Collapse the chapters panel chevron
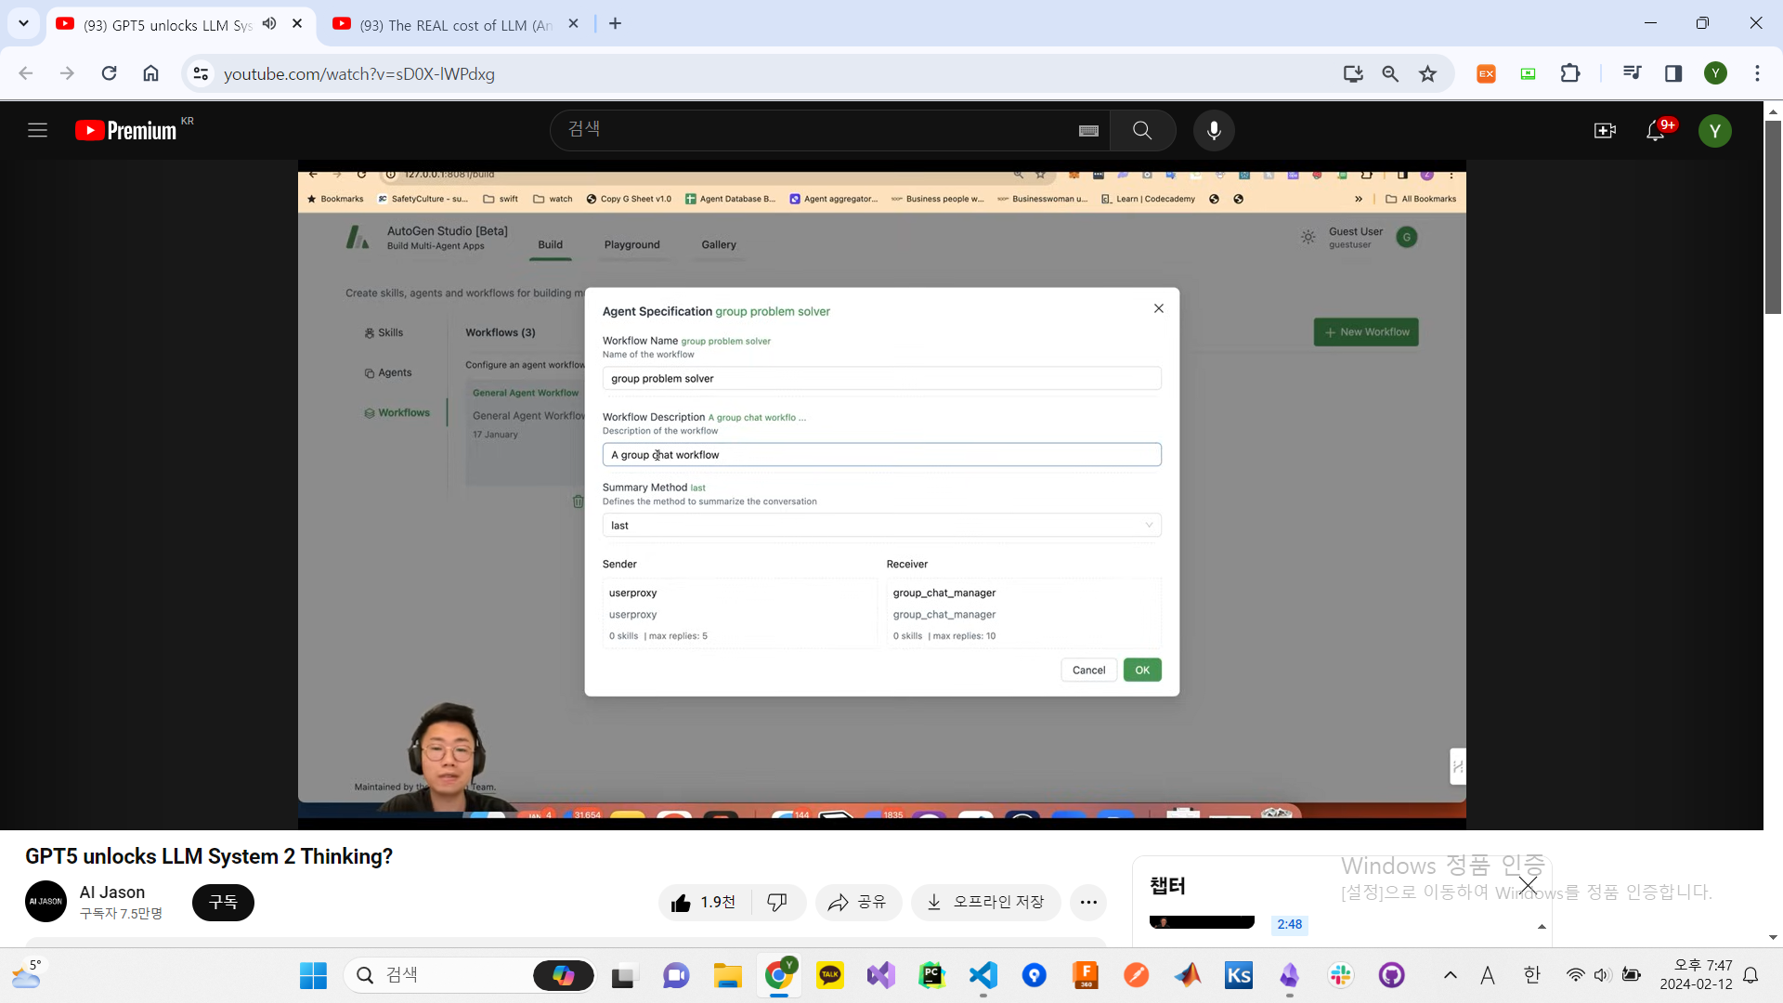 pyautogui.click(x=1542, y=926)
